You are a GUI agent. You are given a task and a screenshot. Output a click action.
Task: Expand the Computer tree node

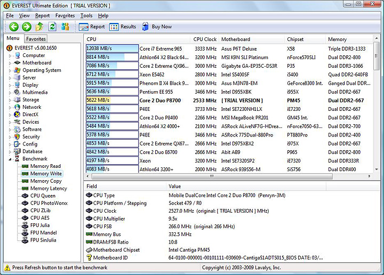[x=10, y=56]
